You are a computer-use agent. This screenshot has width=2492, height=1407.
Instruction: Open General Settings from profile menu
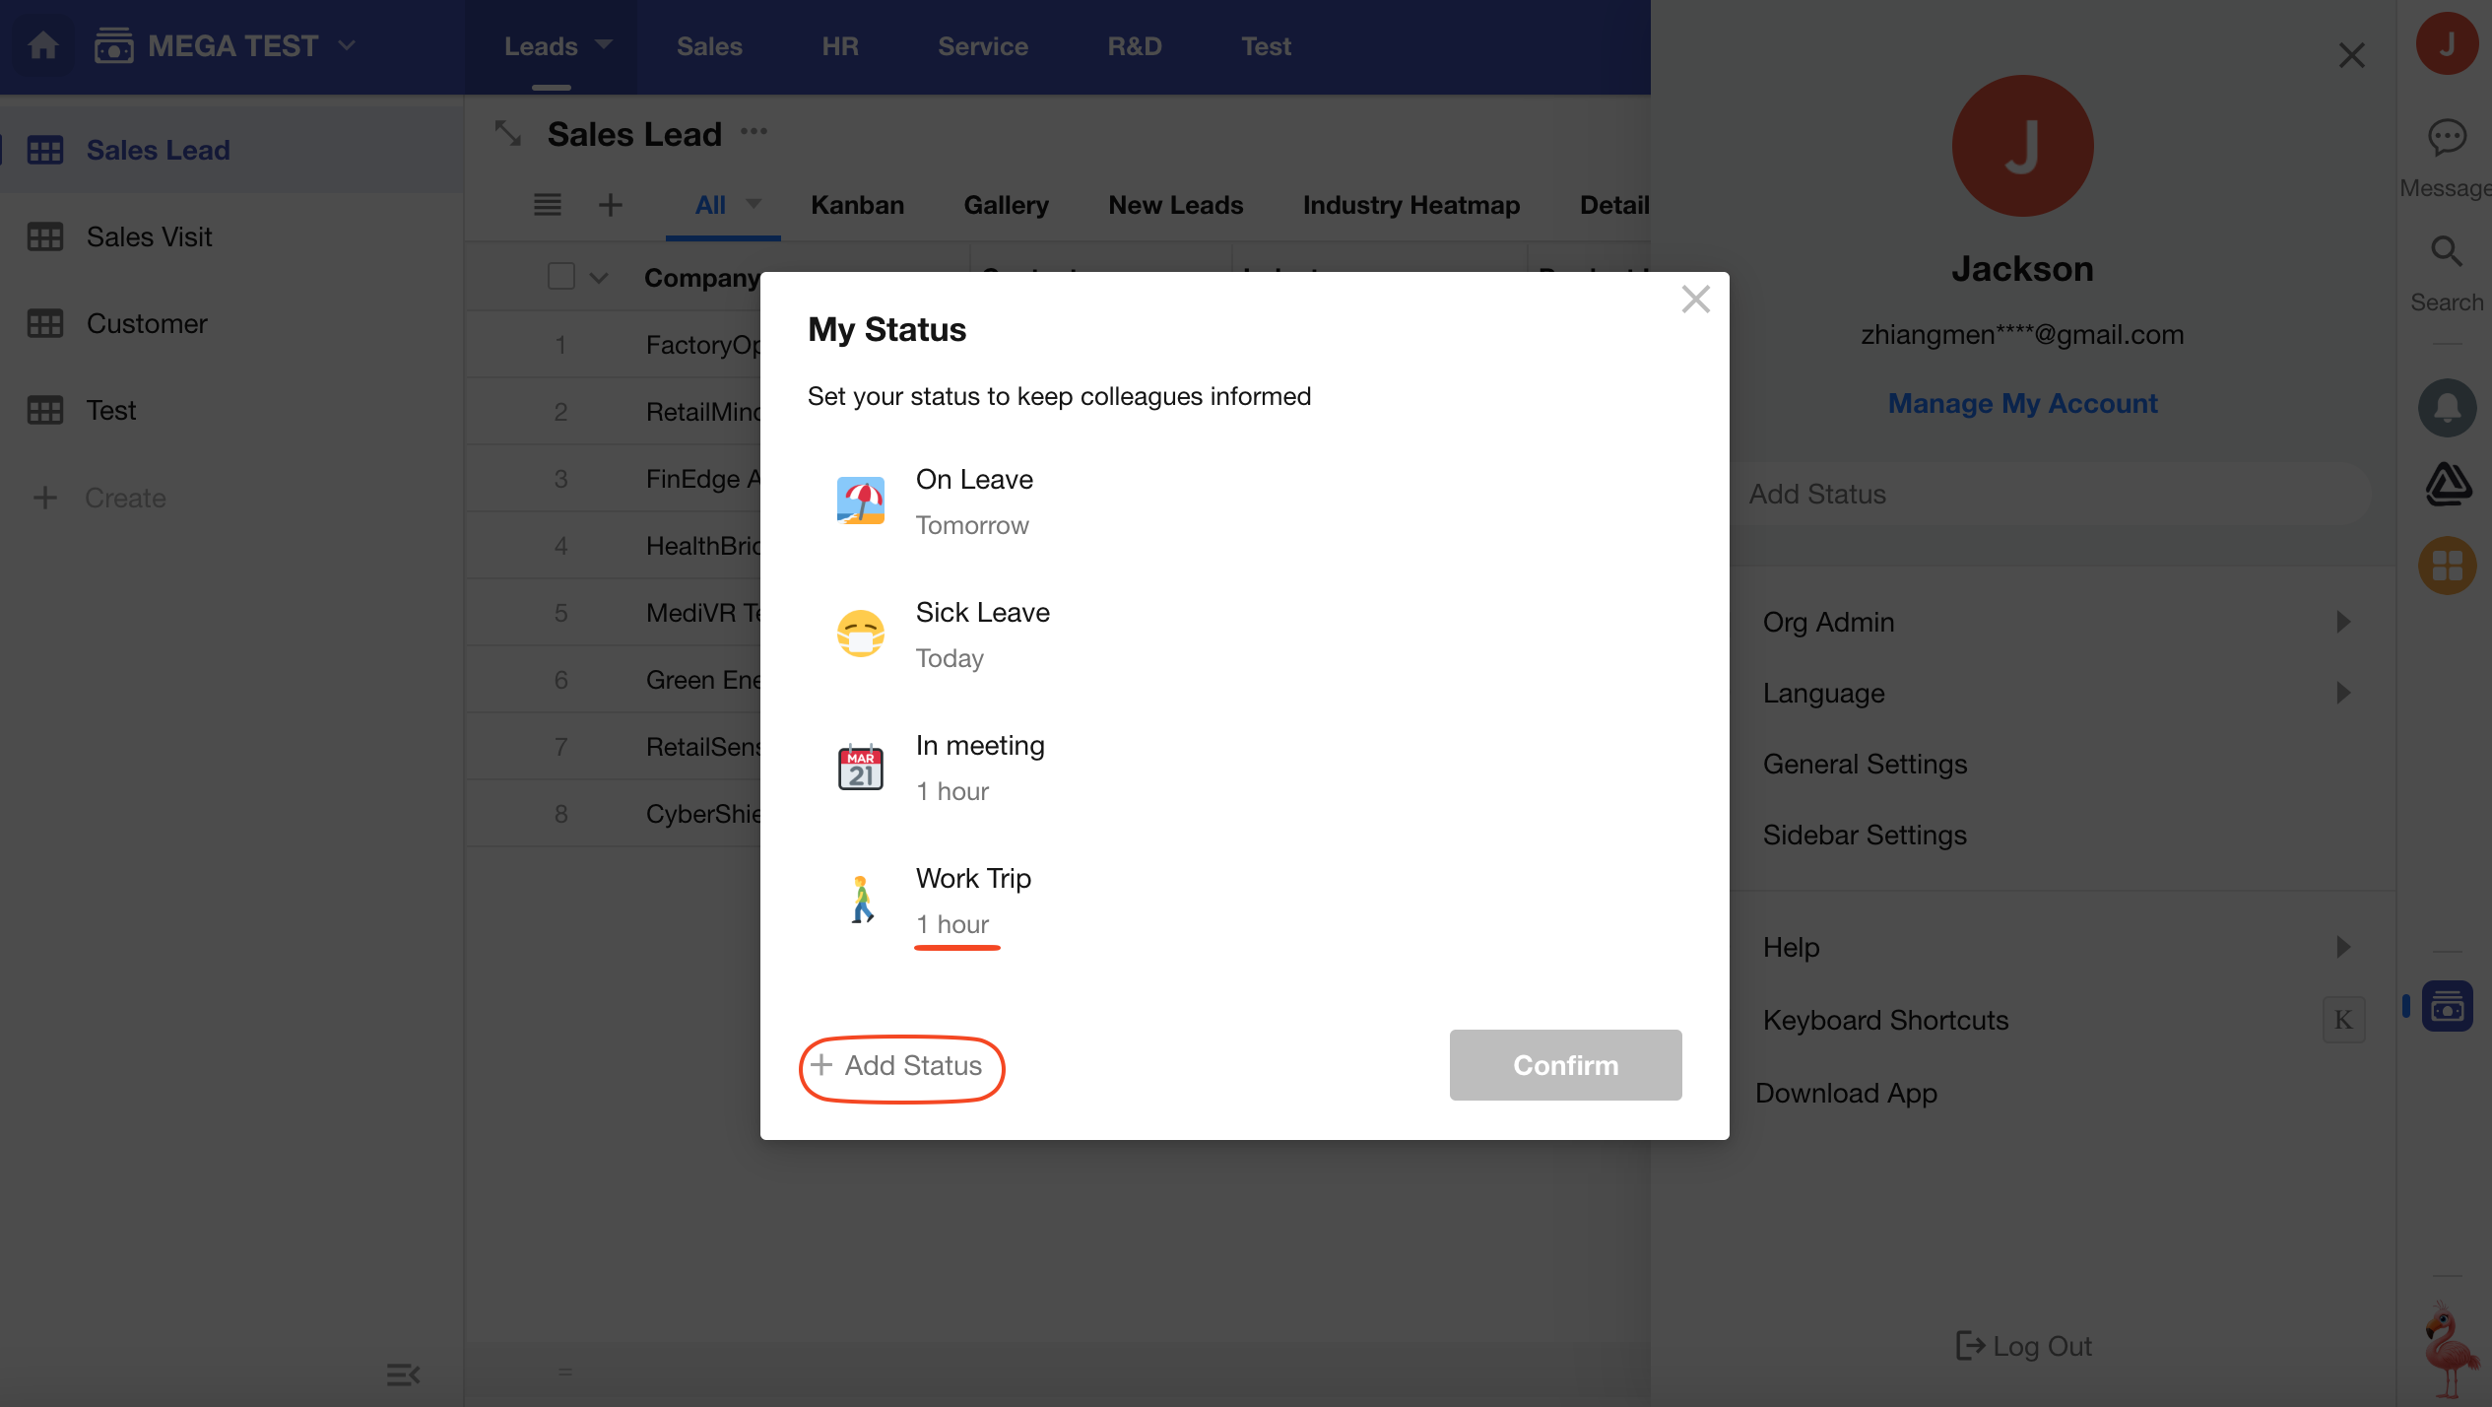(1865, 764)
